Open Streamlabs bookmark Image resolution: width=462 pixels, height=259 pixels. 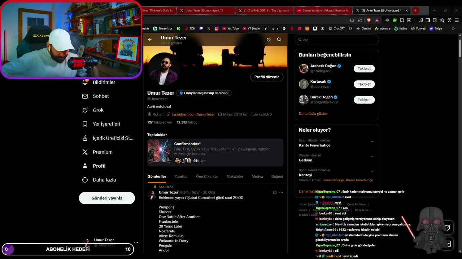click(x=163, y=28)
